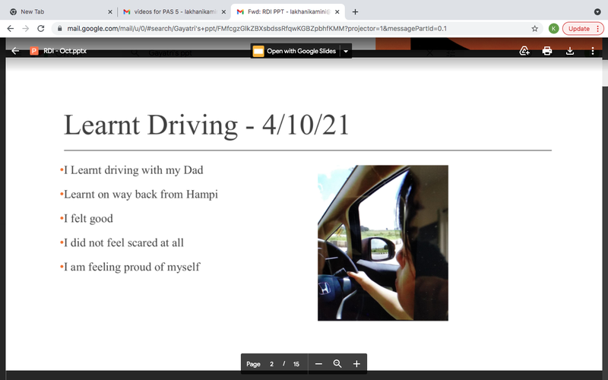Open a new browser tab

(355, 12)
